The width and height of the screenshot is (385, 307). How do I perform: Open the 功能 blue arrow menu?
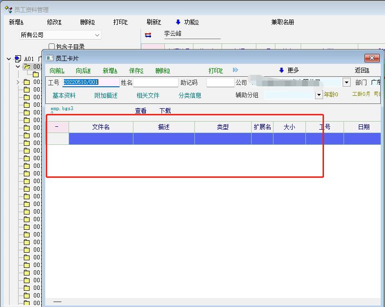[178, 22]
